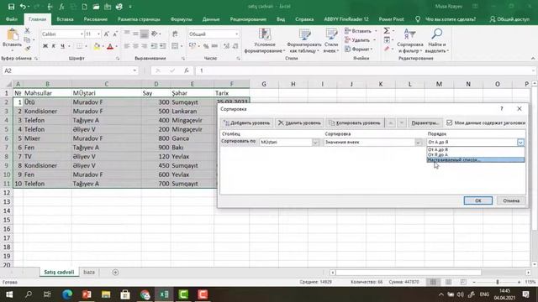Image resolution: width=538 pixels, height=302 pixels.
Task: Switch to Normal view in status bar
Action: tap(433, 282)
